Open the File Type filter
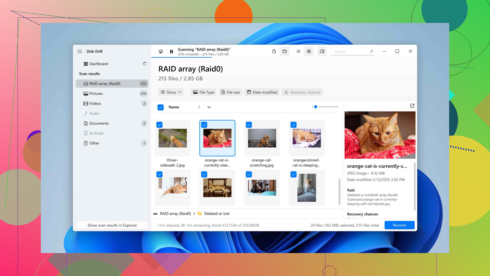This screenshot has width=490, height=276. [x=204, y=92]
